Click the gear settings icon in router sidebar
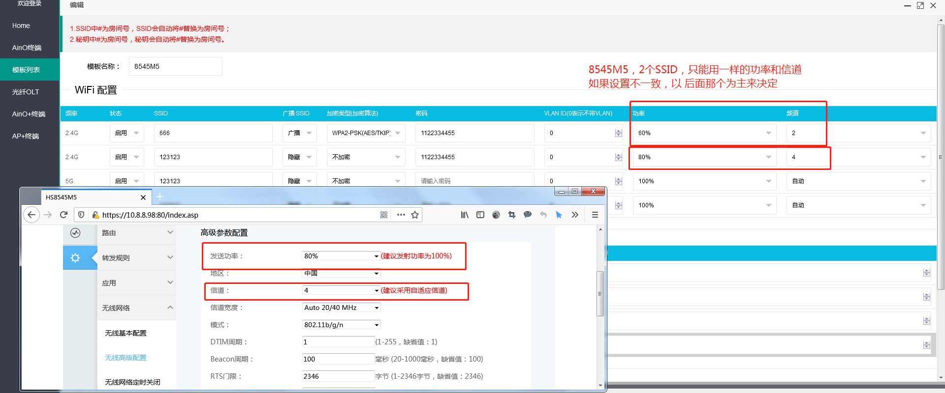 pyautogui.click(x=75, y=258)
